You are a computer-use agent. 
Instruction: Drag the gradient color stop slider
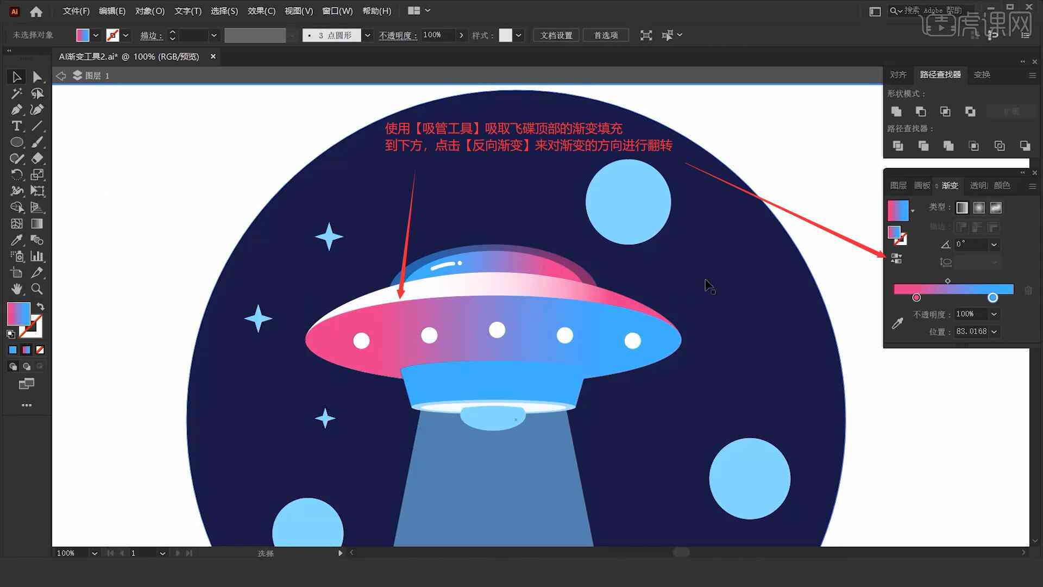click(x=992, y=297)
